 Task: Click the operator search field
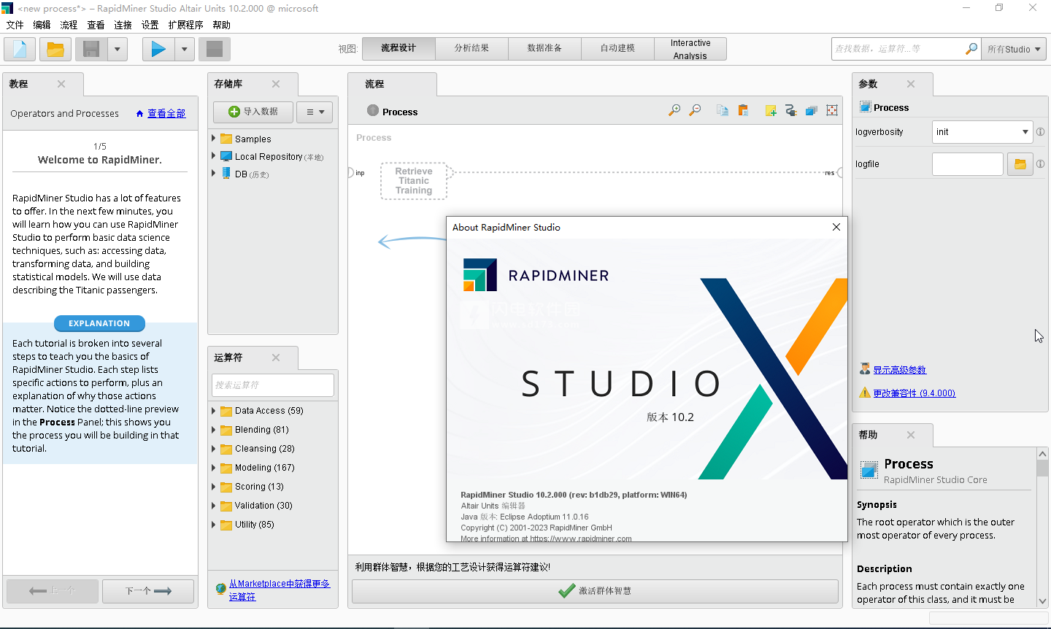(273, 385)
